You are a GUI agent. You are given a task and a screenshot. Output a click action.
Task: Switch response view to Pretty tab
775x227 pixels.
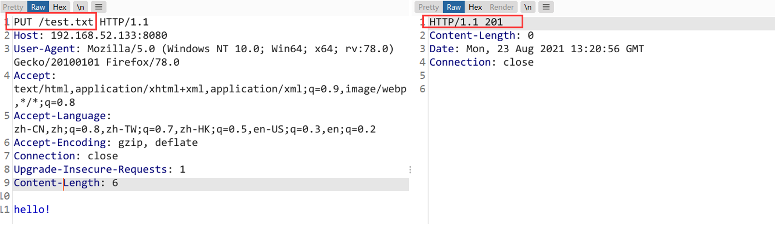coord(429,7)
